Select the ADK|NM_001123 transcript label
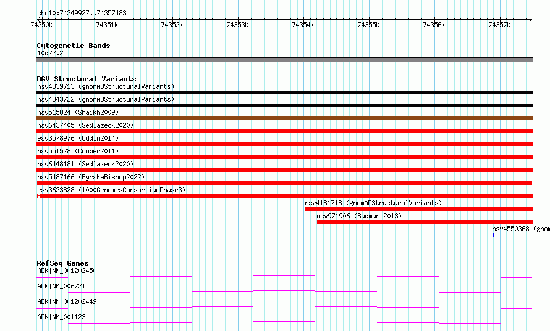Viewport: 550px width, 331px height. [x=61, y=317]
